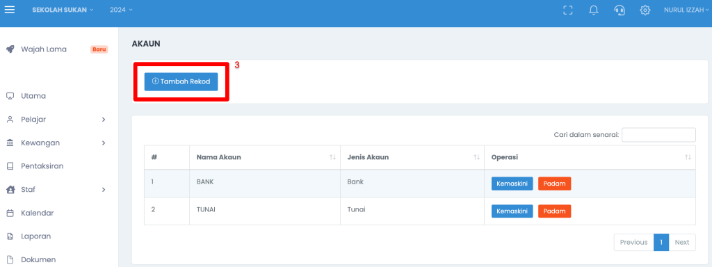Click the Utama monitor icon
The image size is (712, 267).
tap(10, 96)
